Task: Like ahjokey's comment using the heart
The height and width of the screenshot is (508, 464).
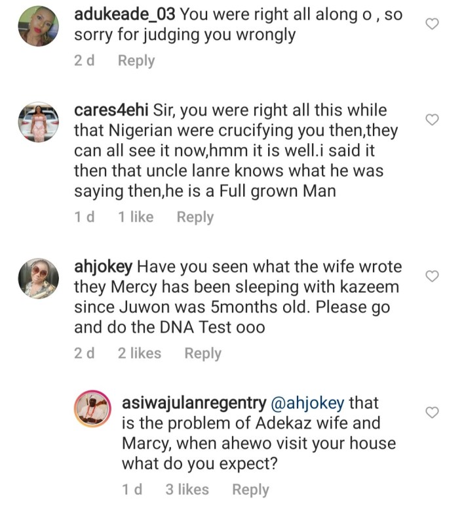Action: click(432, 276)
